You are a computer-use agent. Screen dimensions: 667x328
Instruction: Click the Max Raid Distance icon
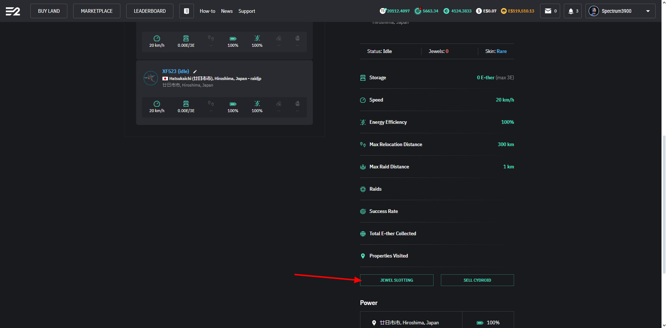coord(363,167)
